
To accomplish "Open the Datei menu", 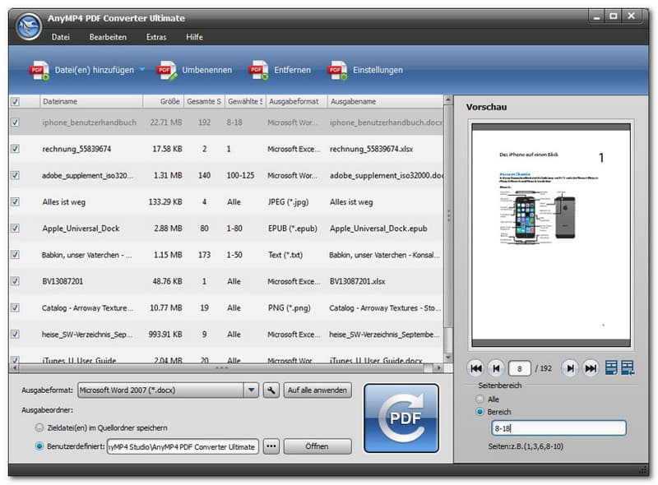I will [x=60, y=37].
